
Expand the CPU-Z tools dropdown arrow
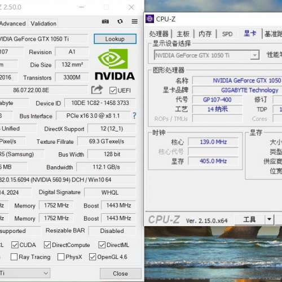pos(269,219)
